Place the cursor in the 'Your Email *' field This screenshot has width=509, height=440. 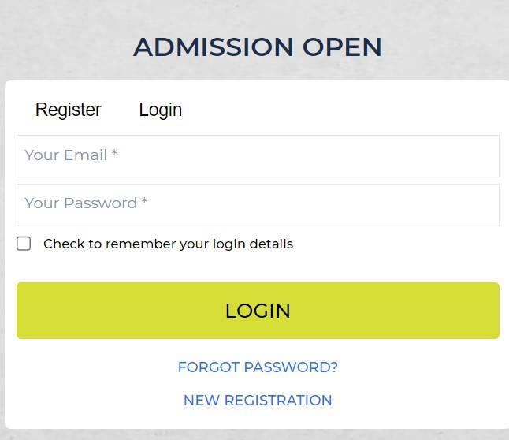click(258, 155)
